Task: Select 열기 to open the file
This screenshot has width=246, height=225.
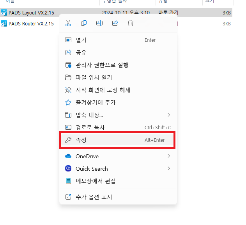Action: point(81,40)
